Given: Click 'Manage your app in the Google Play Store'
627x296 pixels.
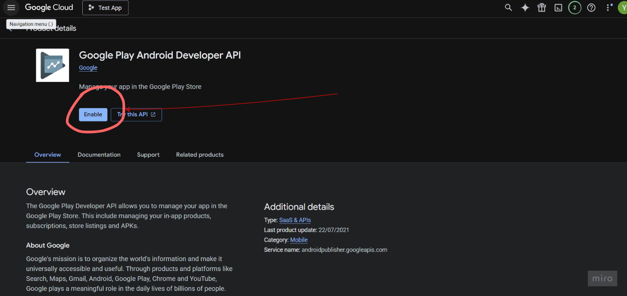Looking at the screenshot, I should (x=140, y=87).
